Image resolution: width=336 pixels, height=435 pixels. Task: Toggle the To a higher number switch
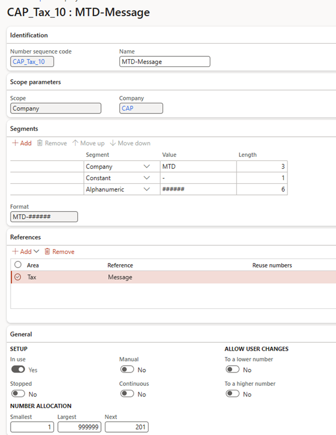[x=233, y=393]
